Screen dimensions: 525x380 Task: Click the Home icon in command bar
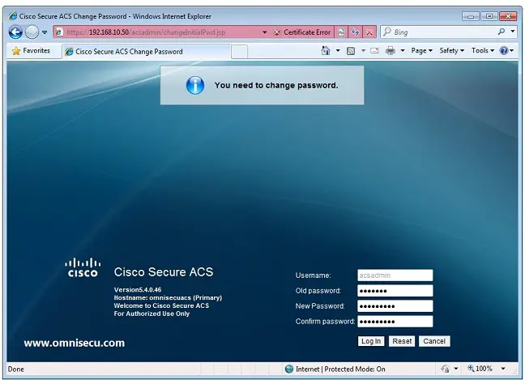(326, 50)
